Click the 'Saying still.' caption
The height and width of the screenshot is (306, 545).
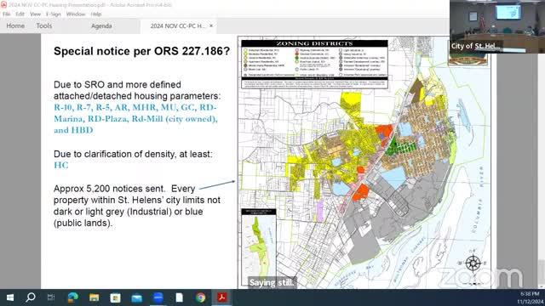point(272,283)
